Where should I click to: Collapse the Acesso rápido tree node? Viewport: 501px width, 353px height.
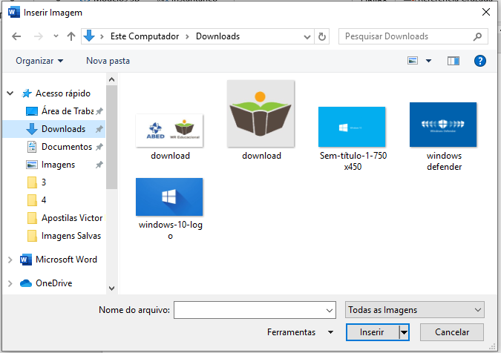pyautogui.click(x=10, y=93)
